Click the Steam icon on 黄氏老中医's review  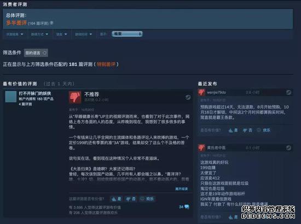[288, 148]
